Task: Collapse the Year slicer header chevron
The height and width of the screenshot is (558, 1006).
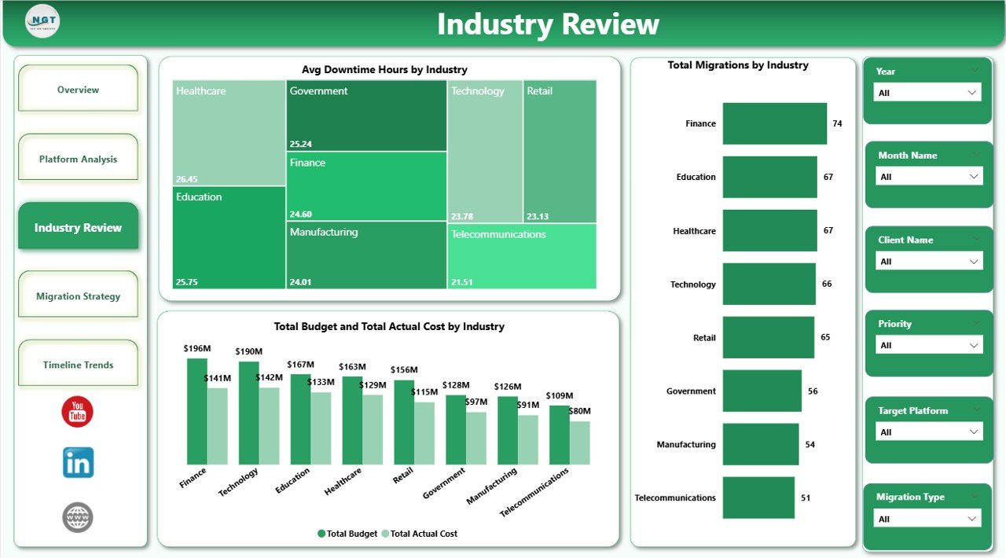Action: click(975, 70)
